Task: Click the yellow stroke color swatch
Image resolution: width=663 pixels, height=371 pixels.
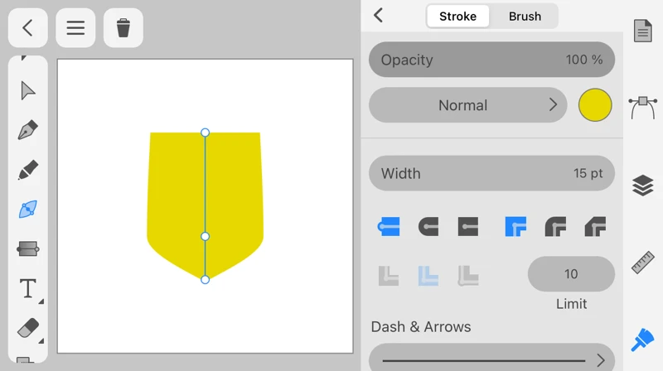Action: 595,105
